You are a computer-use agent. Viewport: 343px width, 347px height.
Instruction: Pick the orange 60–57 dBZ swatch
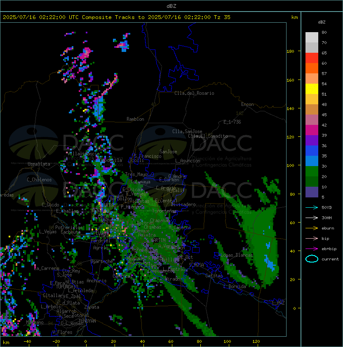(312, 68)
